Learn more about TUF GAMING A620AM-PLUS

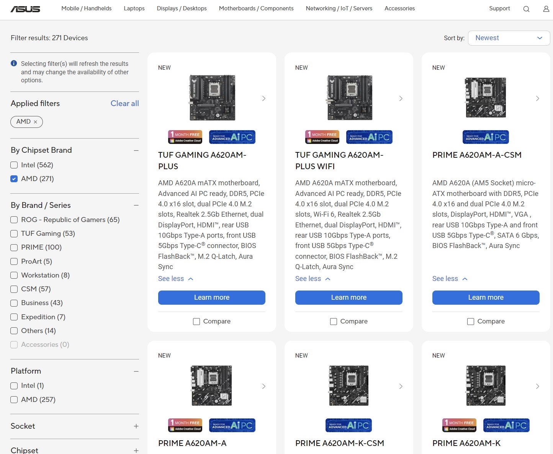pos(212,297)
